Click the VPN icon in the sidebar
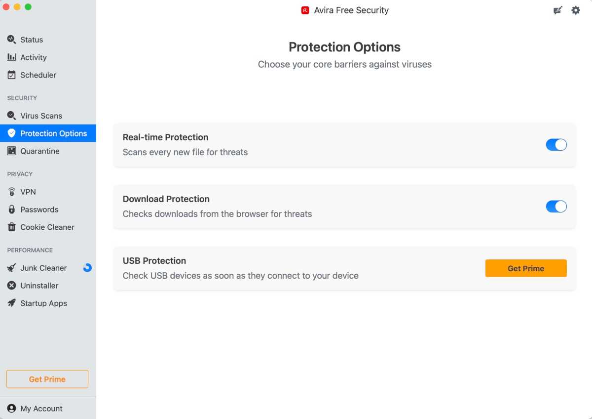Image resolution: width=592 pixels, height=419 pixels. [x=11, y=192]
